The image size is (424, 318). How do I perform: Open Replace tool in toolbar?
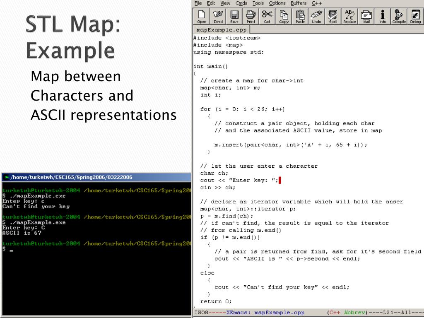click(x=349, y=17)
